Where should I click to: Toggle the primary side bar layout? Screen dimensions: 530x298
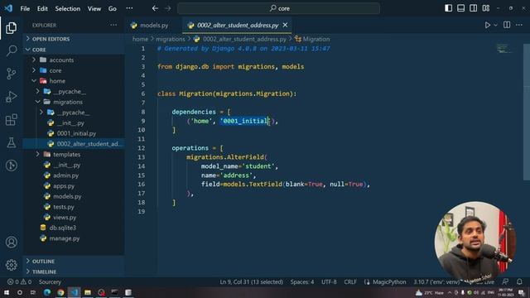448,8
